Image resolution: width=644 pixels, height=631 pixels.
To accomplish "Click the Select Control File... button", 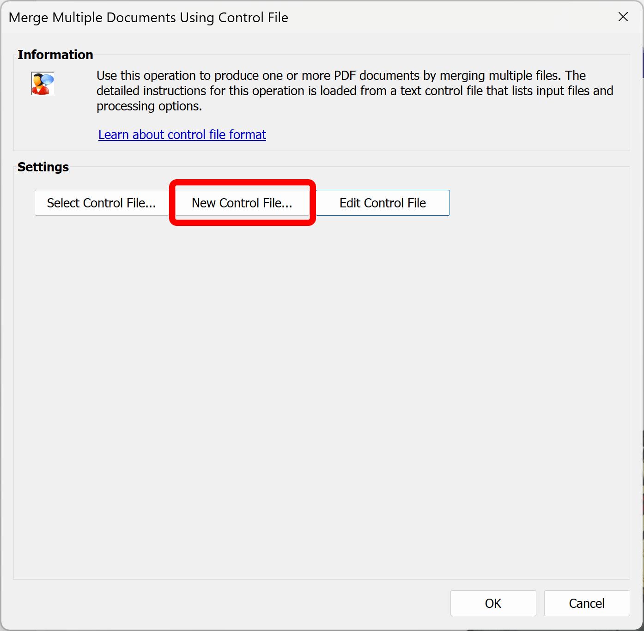I will (102, 203).
